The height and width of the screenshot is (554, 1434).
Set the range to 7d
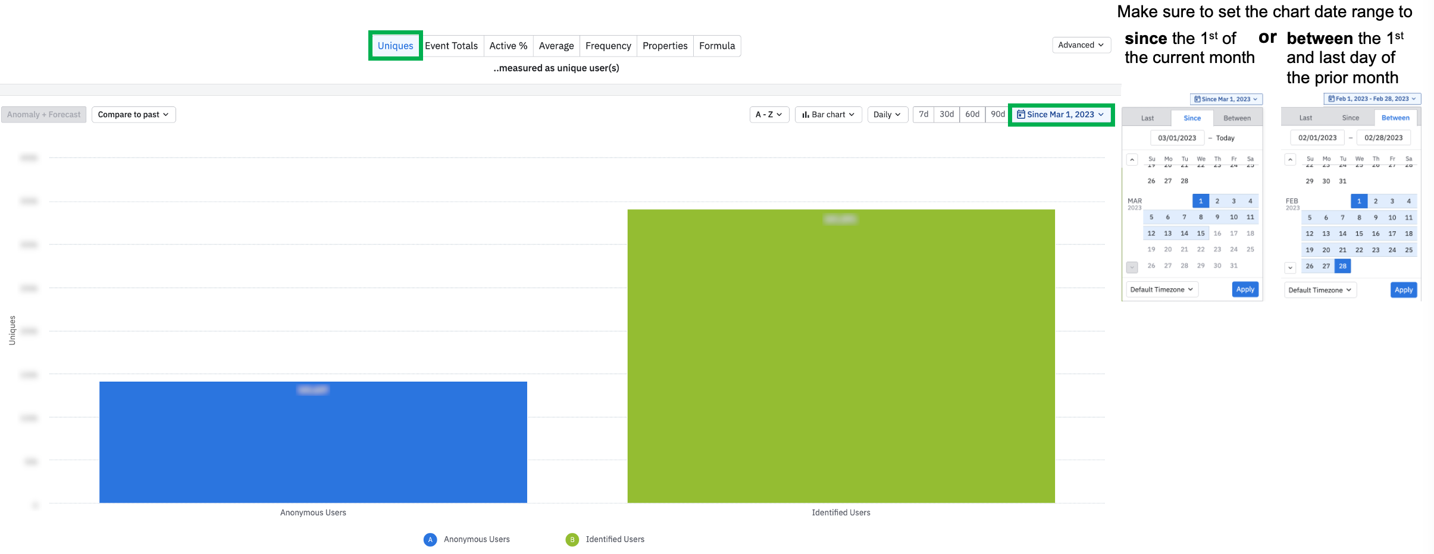pos(923,114)
